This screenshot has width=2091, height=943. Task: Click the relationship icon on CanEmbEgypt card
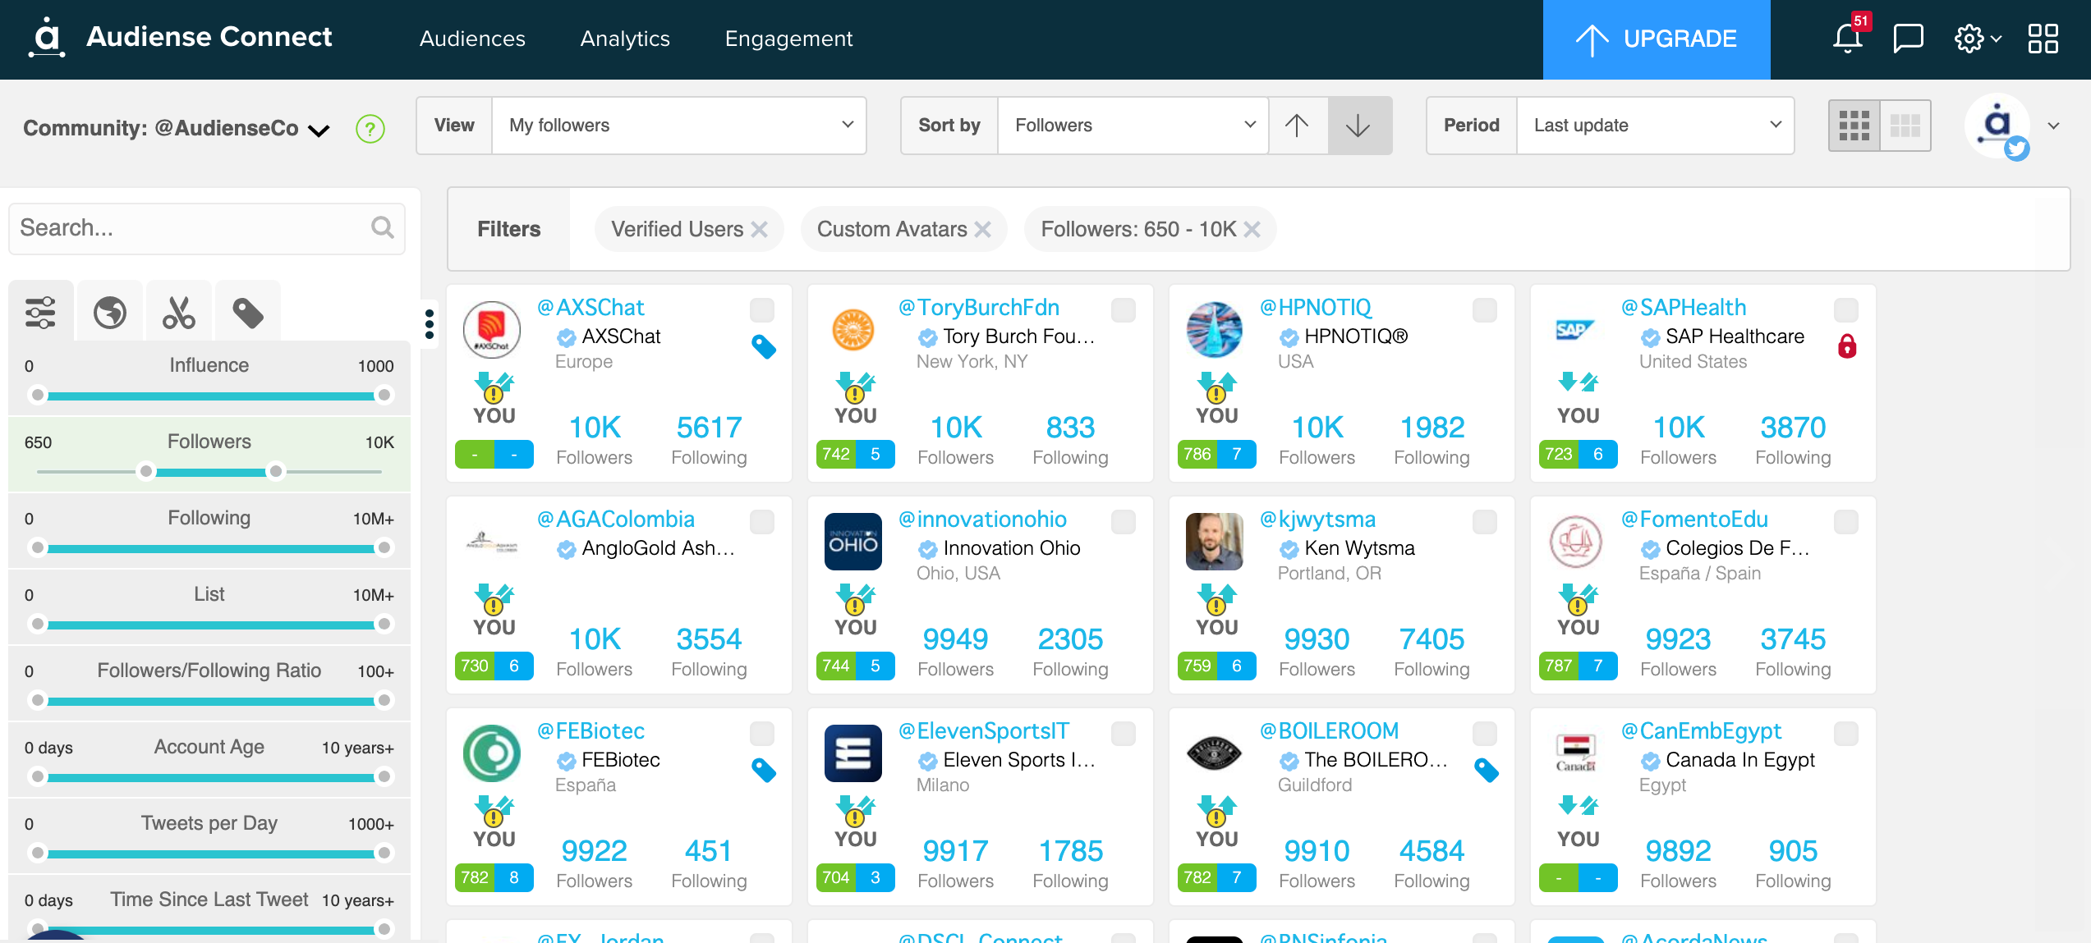pos(1578,805)
